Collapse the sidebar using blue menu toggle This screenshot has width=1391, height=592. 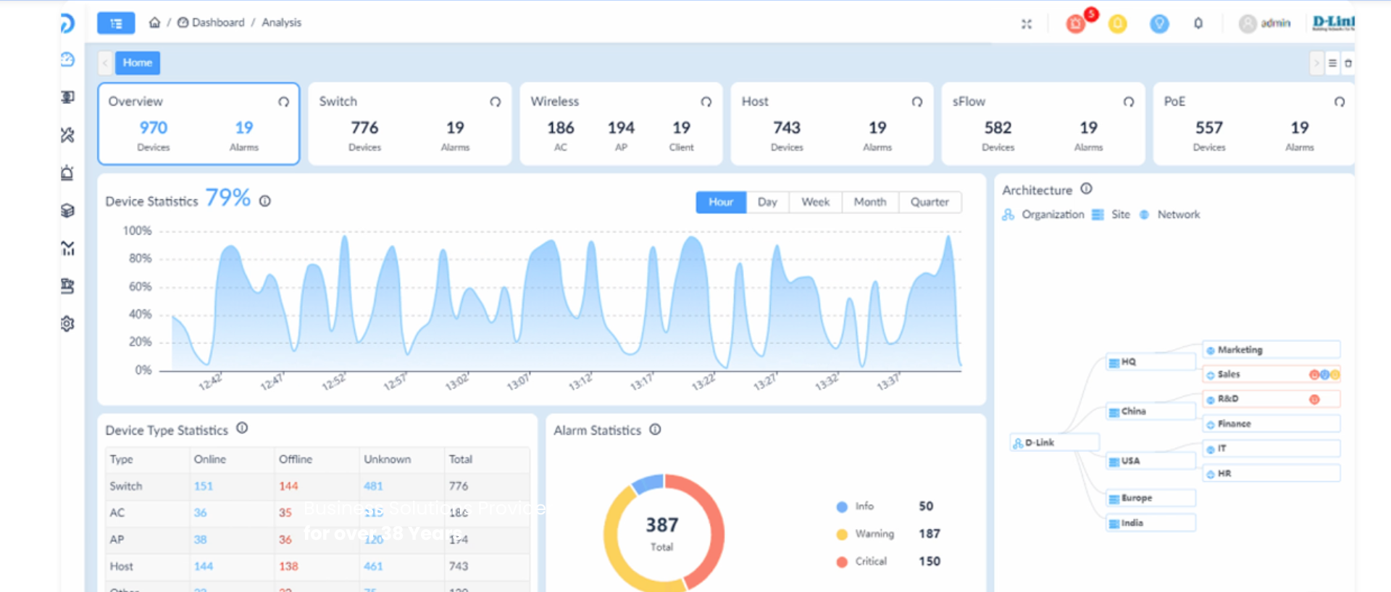pyautogui.click(x=116, y=23)
